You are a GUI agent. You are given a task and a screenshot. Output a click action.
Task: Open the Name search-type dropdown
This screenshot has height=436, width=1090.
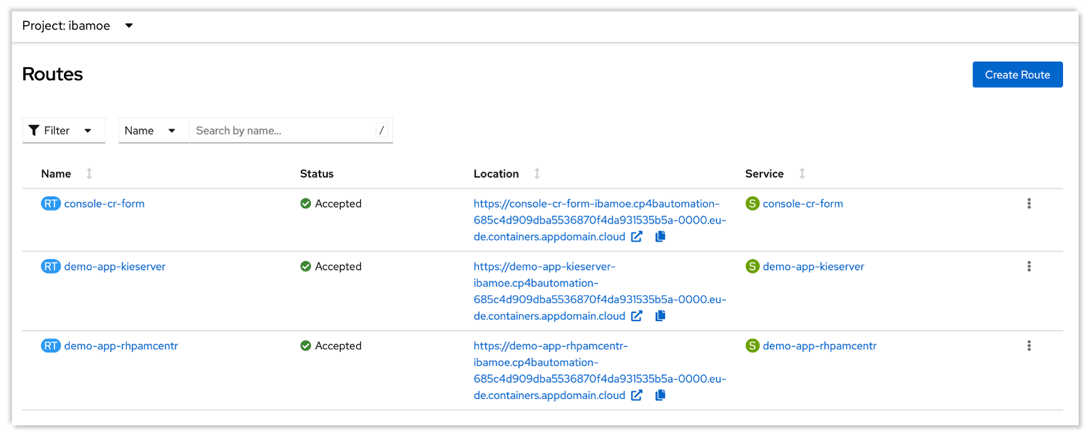click(154, 131)
